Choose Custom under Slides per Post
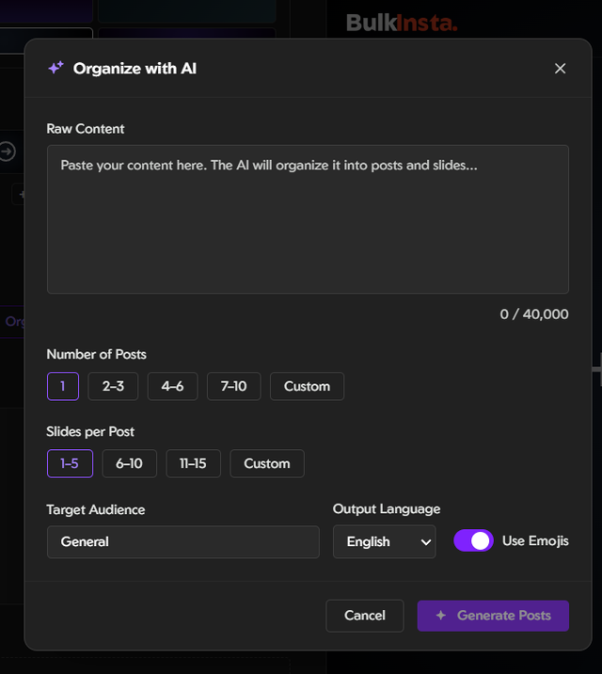This screenshot has height=674, width=602. (267, 463)
